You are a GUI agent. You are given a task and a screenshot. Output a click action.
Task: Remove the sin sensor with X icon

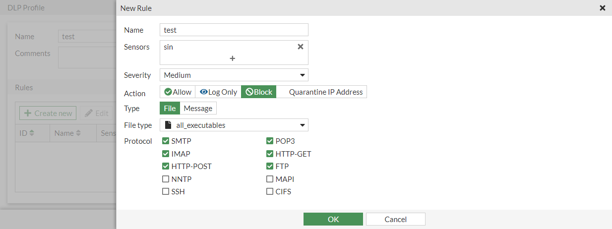(x=300, y=47)
